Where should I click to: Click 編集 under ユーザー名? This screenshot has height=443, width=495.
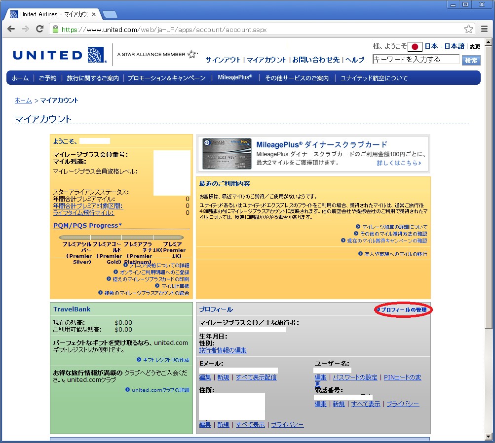(x=320, y=377)
